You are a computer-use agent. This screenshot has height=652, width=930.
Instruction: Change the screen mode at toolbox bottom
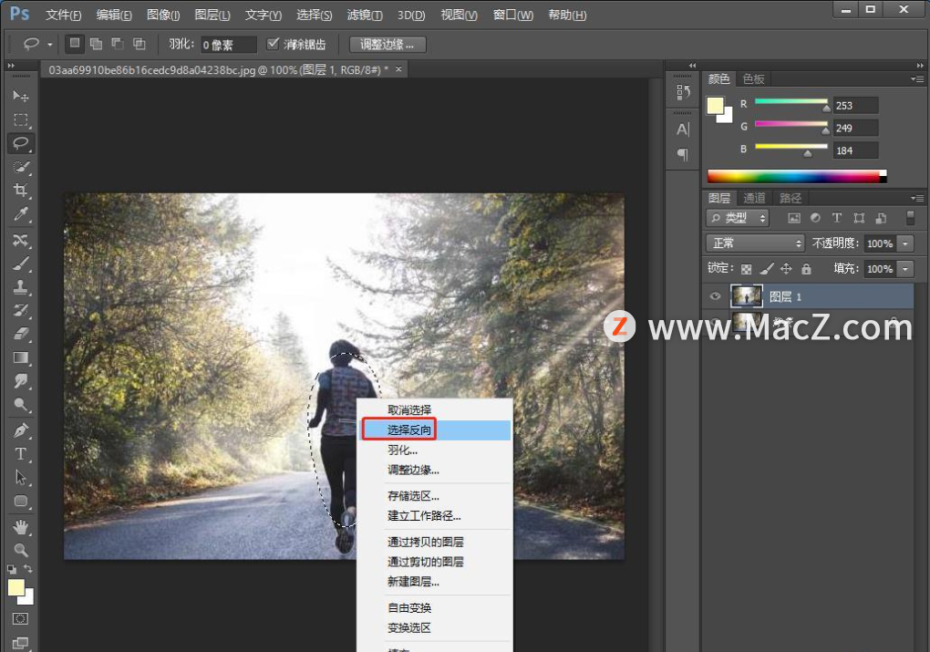tap(20, 643)
